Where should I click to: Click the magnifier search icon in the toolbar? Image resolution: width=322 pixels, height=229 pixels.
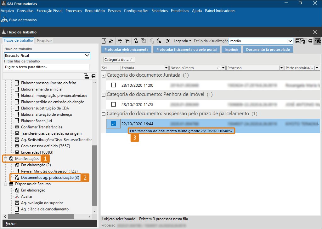159,41
